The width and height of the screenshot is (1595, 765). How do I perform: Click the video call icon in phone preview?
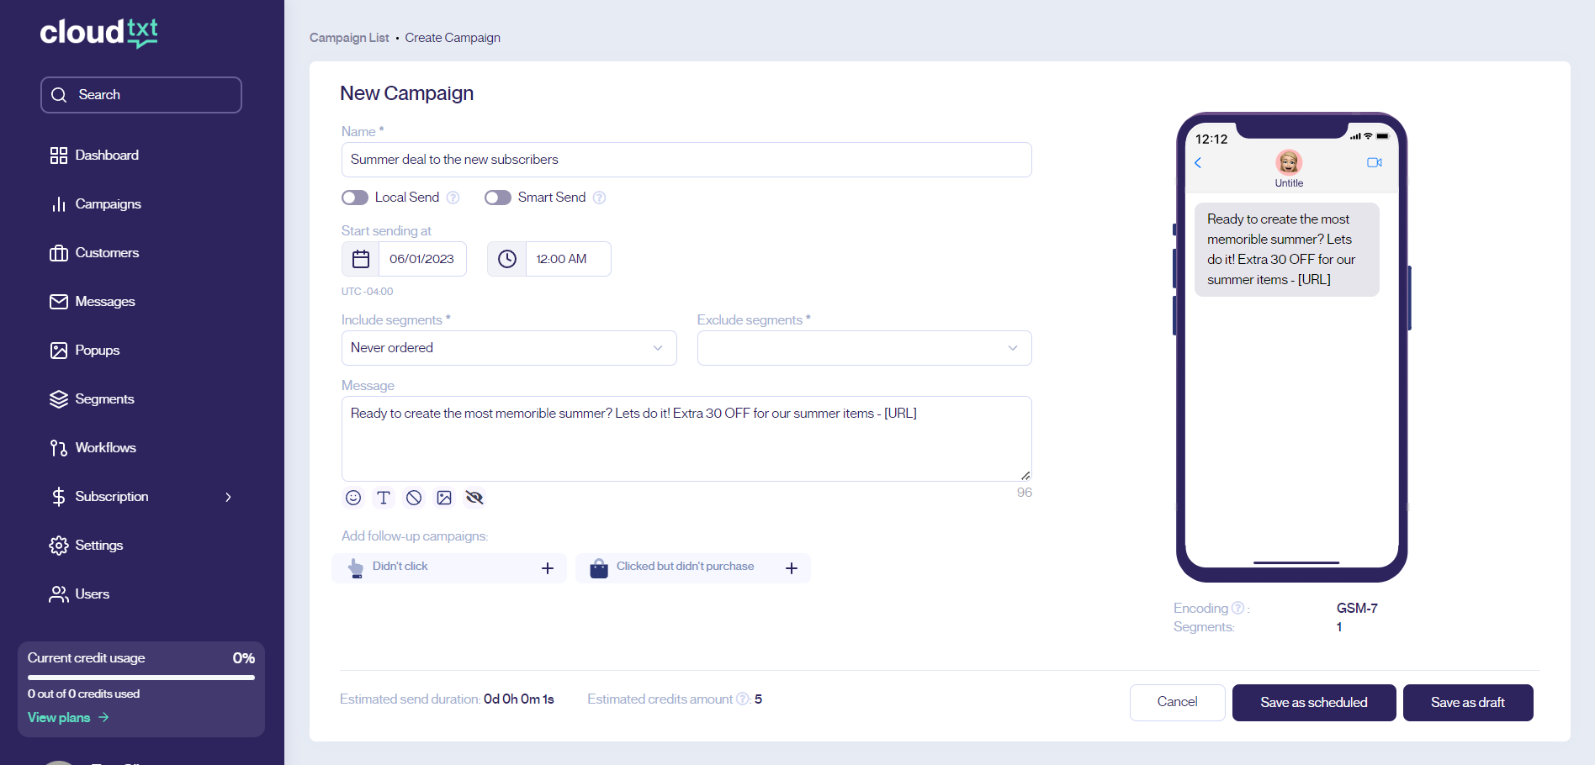click(1375, 162)
